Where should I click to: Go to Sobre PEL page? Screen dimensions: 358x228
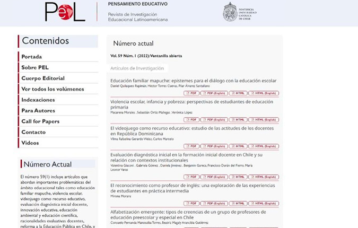coord(35,67)
